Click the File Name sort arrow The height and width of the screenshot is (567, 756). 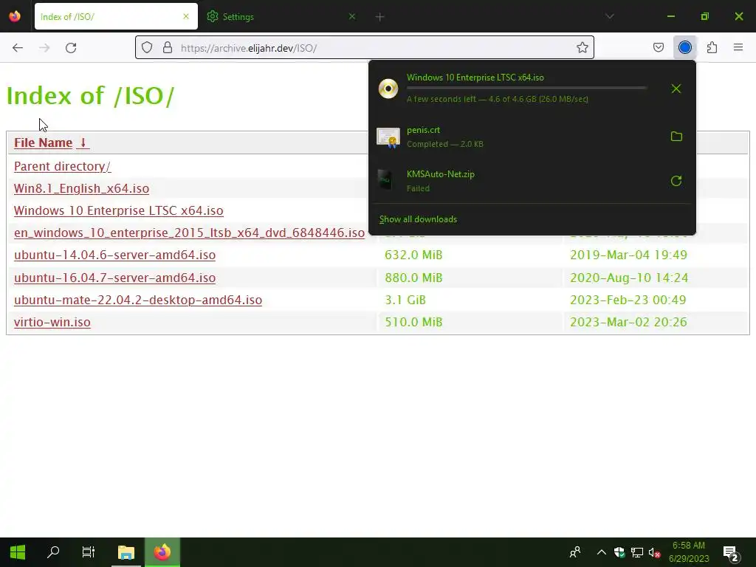(83, 142)
